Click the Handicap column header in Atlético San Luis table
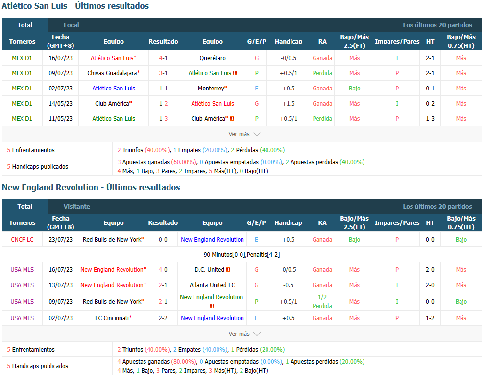The width and height of the screenshot is (485, 378). pos(289,41)
